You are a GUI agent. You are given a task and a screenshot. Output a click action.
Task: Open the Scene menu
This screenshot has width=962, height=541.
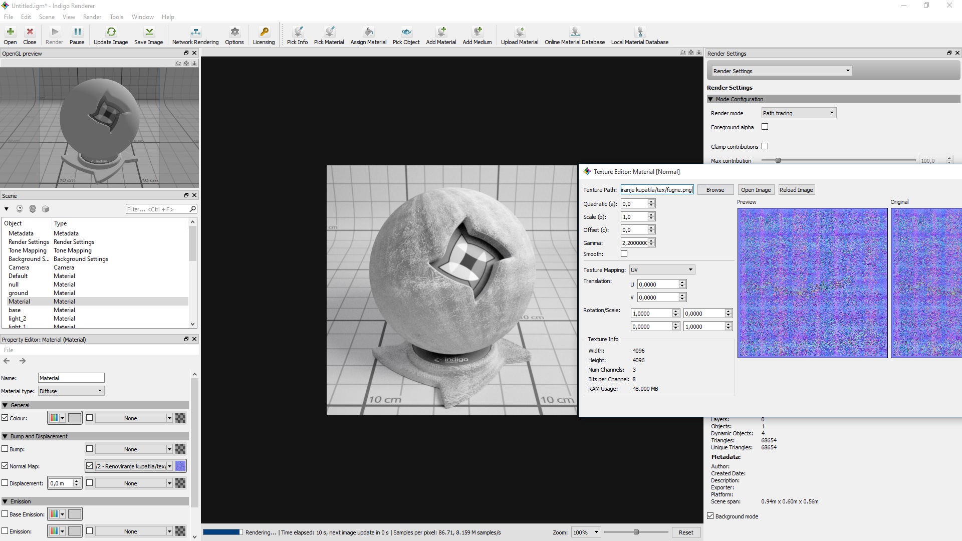point(47,17)
